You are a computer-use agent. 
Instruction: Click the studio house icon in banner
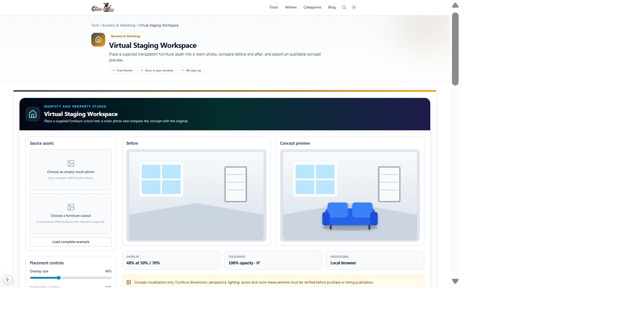coord(33,114)
